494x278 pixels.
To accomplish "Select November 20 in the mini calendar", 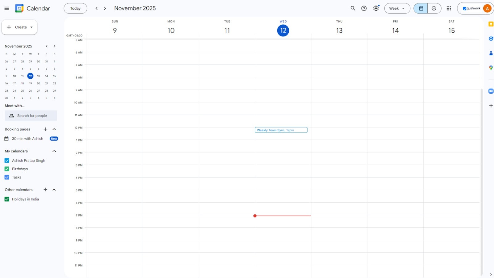I will pyautogui.click(x=38, y=83).
